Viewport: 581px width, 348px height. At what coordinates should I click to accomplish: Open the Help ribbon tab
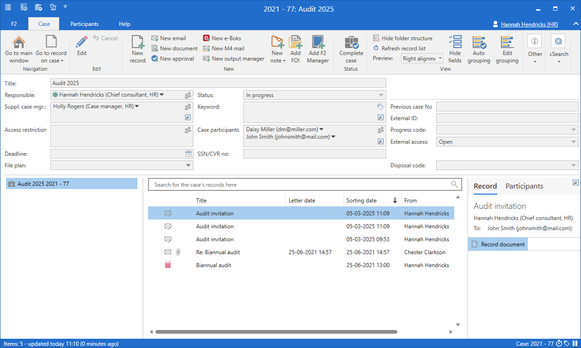tap(124, 24)
